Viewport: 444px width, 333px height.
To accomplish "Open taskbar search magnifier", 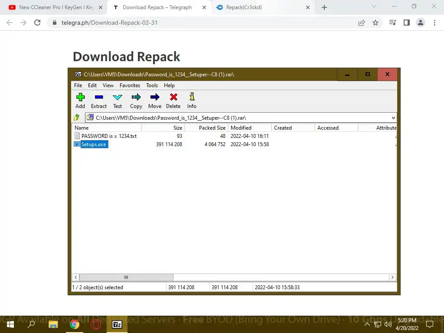I will [x=31, y=324].
